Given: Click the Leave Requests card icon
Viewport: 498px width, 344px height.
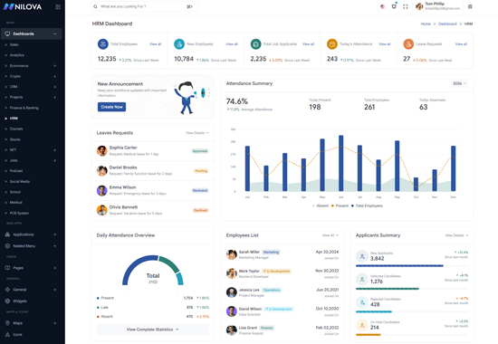Looking at the screenshot, I should click(x=408, y=44).
